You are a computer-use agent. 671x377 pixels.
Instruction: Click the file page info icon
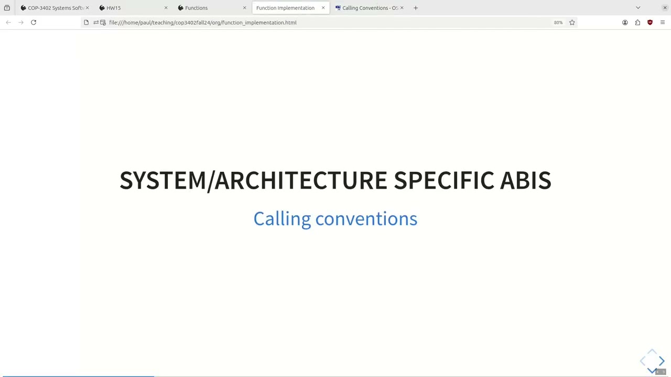tap(86, 23)
